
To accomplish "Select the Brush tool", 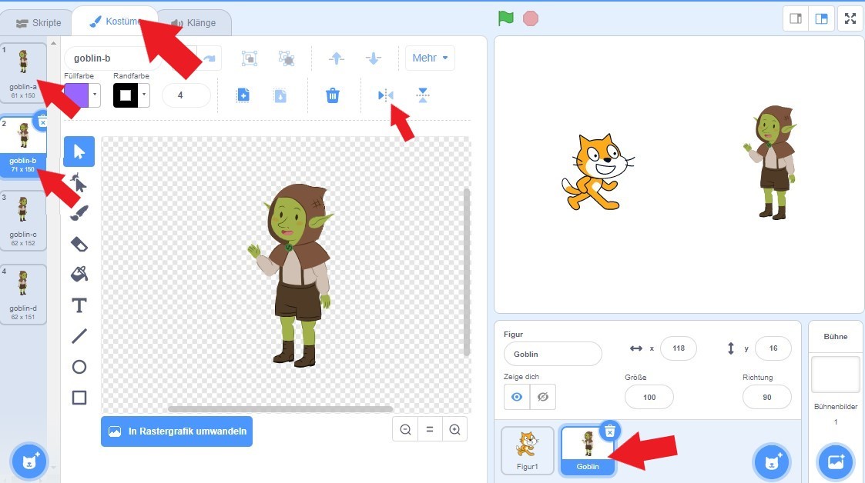I will [x=79, y=213].
